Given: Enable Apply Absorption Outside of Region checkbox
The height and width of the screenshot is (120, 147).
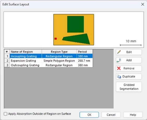Looking at the screenshot, I should click(5, 114).
